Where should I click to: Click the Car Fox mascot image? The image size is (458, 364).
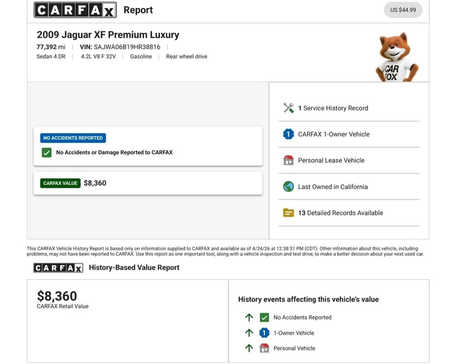[x=396, y=57]
